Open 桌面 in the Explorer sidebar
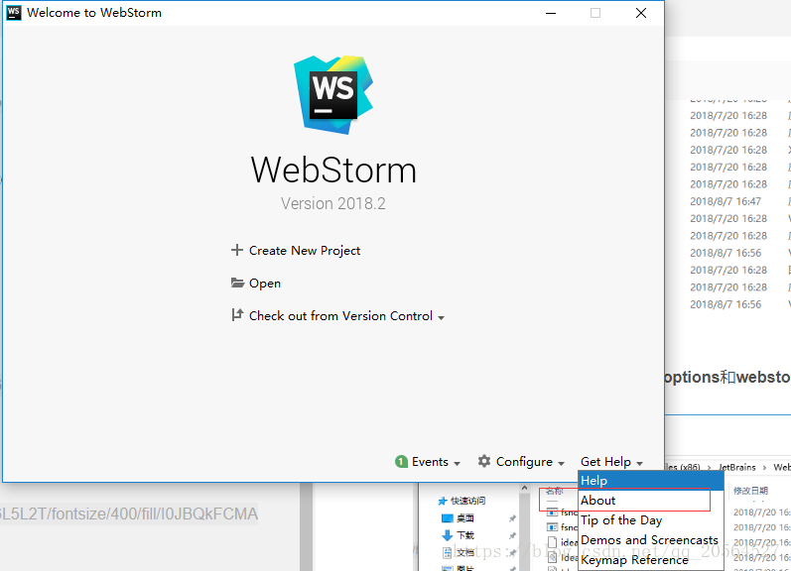This screenshot has width=791, height=571. point(459,518)
